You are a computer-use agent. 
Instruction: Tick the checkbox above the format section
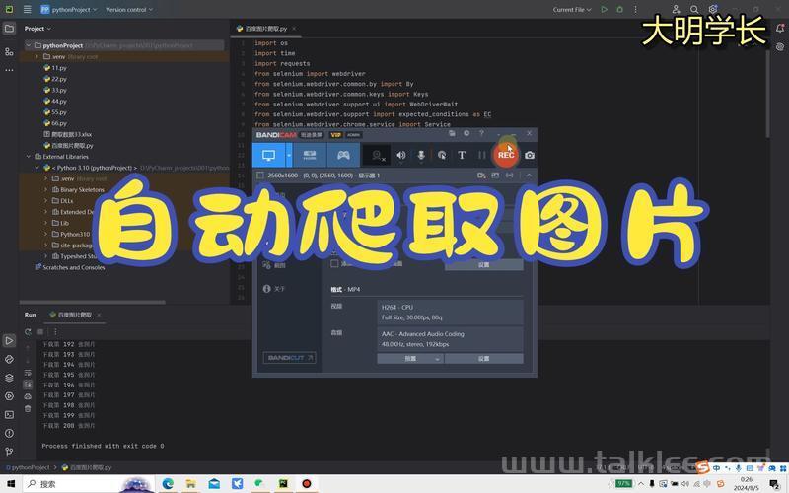(x=334, y=263)
